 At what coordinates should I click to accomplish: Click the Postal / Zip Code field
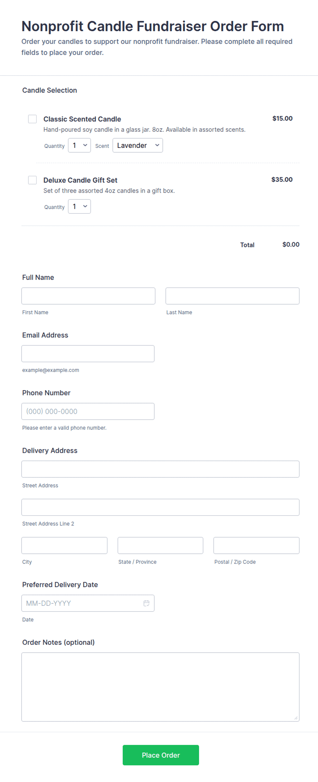click(x=256, y=546)
